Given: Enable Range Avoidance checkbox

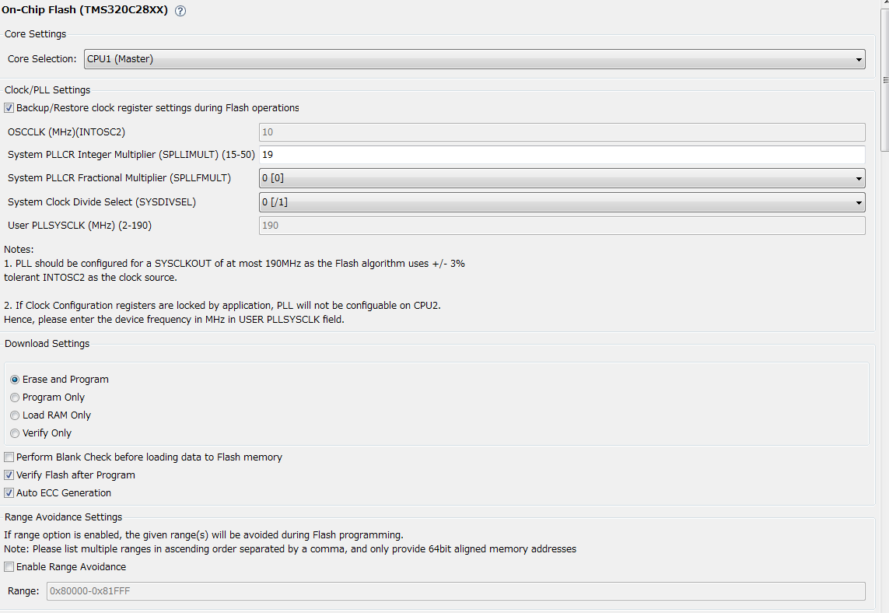Looking at the screenshot, I should 9,567.
